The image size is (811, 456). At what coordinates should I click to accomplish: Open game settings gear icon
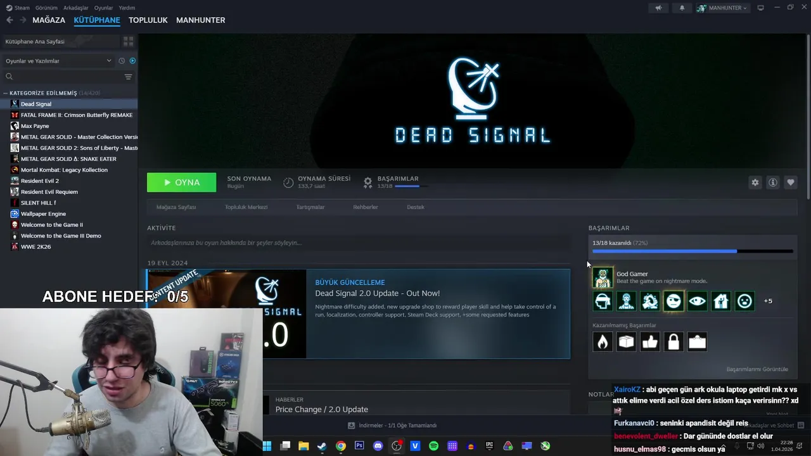pyautogui.click(x=755, y=182)
